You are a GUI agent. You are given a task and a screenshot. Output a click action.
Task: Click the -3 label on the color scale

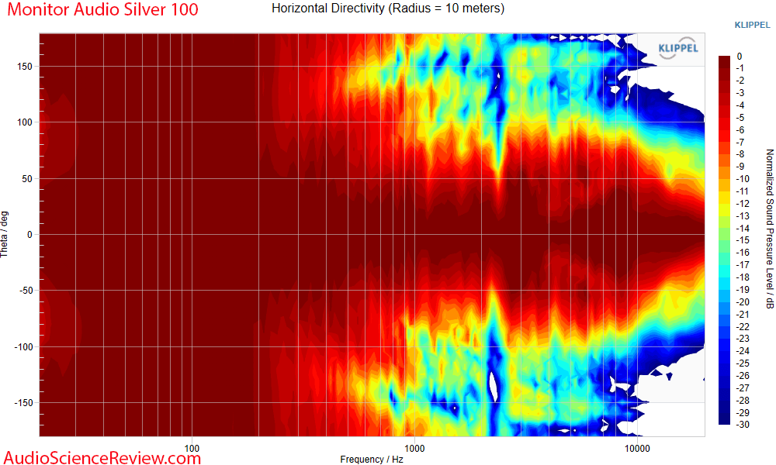tap(740, 93)
